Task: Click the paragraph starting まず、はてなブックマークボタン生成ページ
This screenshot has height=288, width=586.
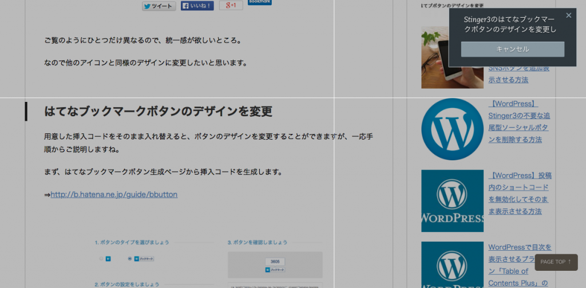Action: 163,172
